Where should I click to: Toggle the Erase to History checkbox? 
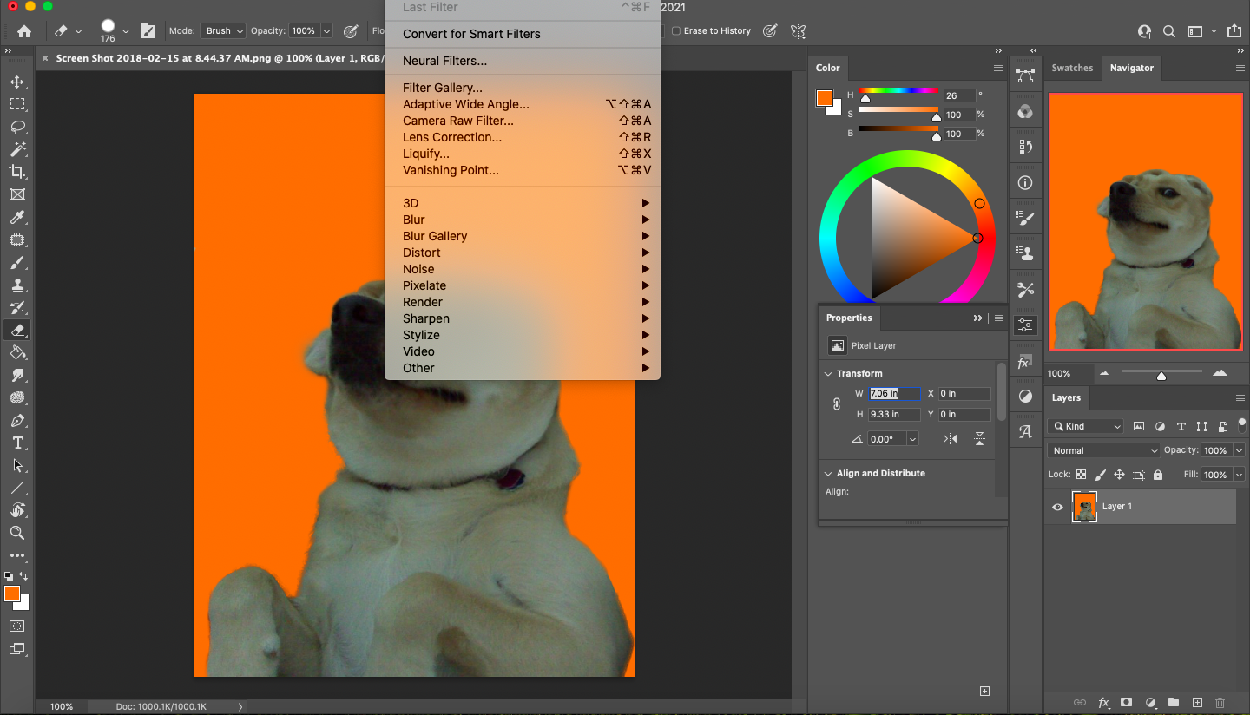[676, 31]
